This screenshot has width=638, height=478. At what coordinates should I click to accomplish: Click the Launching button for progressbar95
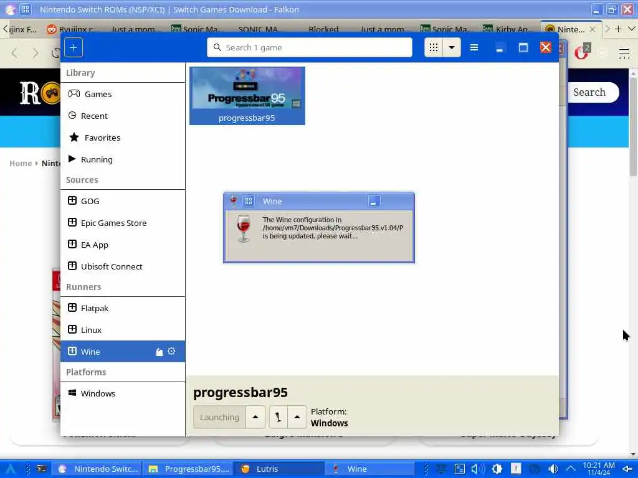pyautogui.click(x=220, y=417)
